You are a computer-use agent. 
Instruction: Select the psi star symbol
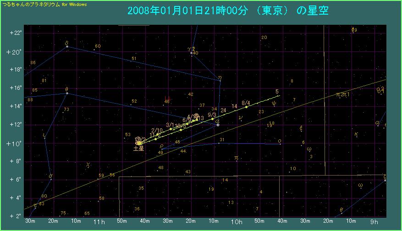[274, 103]
